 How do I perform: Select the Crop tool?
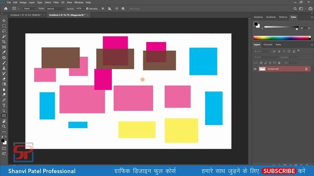tap(4, 42)
